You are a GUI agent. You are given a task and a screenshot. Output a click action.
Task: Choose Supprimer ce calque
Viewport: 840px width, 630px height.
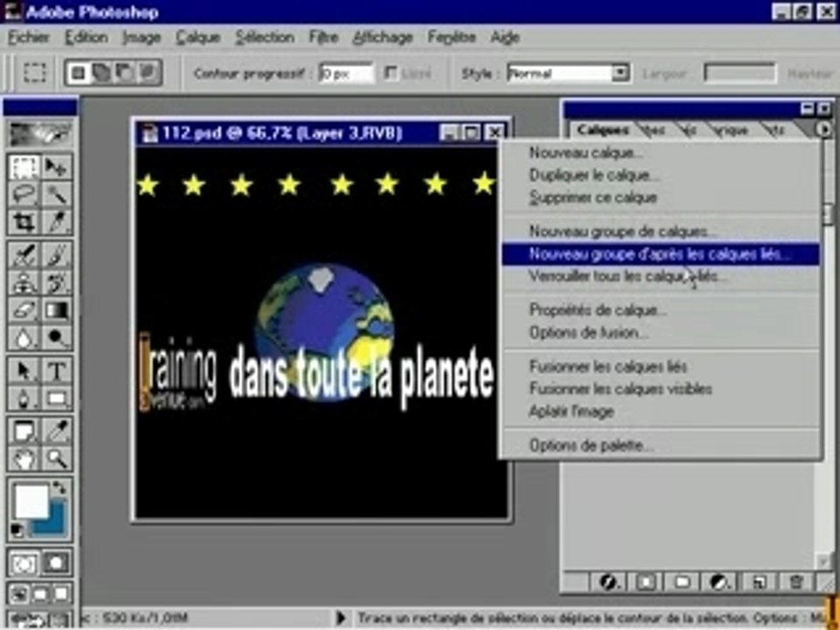click(661, 198)
